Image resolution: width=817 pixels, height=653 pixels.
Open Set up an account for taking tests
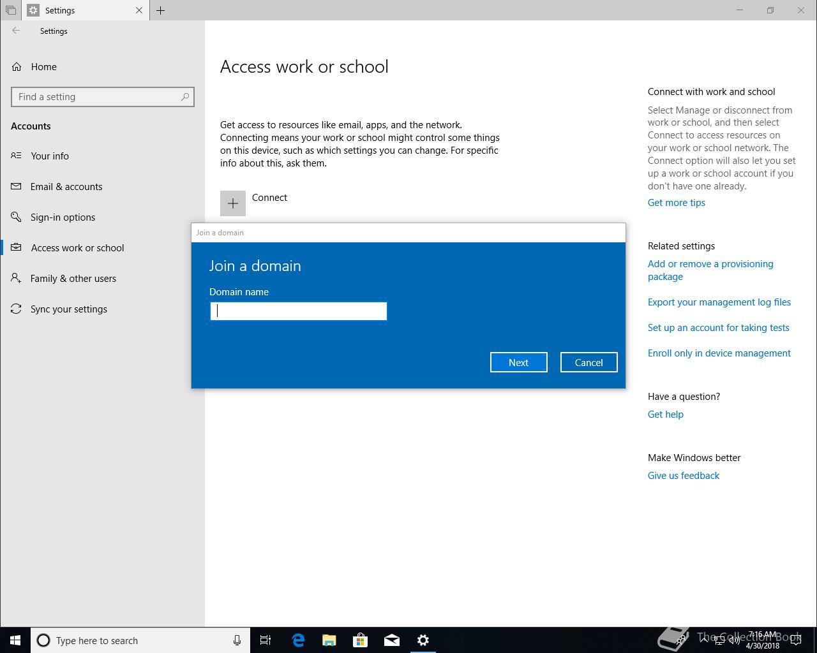coord(719,328)
